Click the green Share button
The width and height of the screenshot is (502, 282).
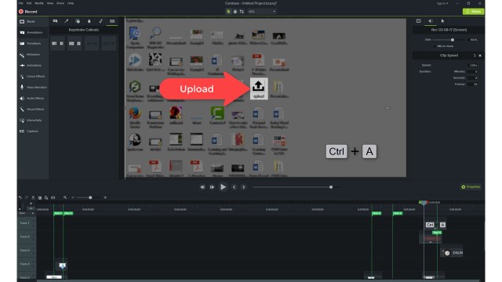pos(473,12)
